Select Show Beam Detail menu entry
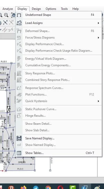The height and width of the screenshot is (189, 104). (38, 124)
